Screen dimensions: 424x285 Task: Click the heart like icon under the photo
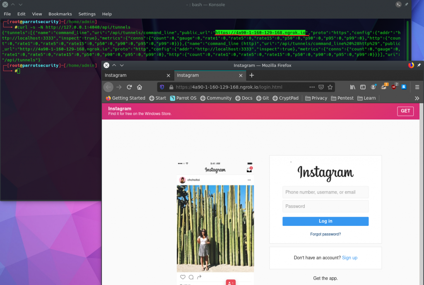point(183,277)
